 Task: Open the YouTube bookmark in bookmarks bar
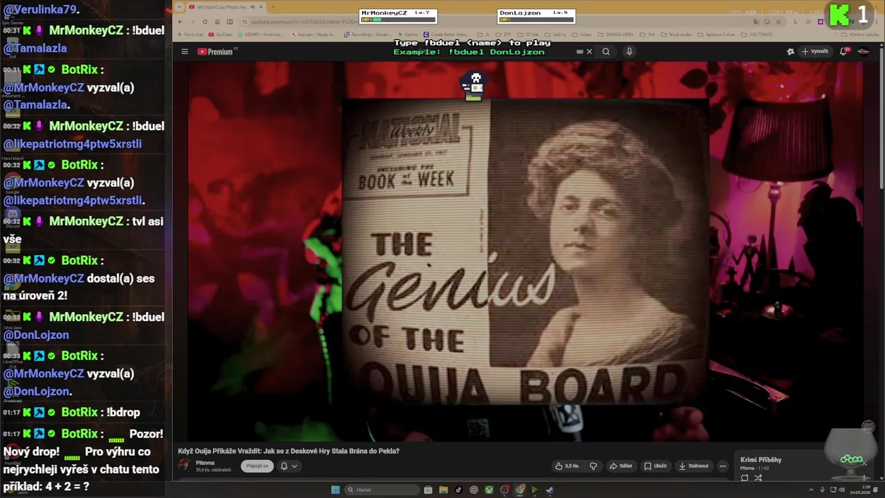click(220, 35)
